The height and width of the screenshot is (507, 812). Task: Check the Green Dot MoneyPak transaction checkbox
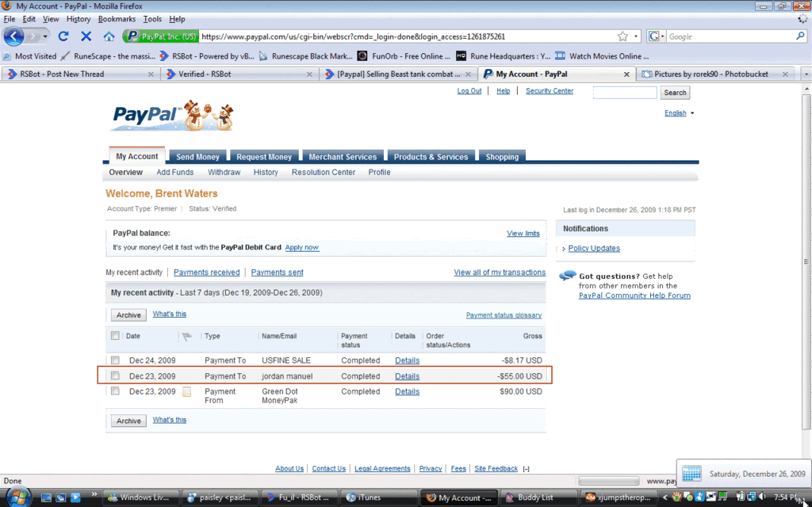[x=115, y=391]
